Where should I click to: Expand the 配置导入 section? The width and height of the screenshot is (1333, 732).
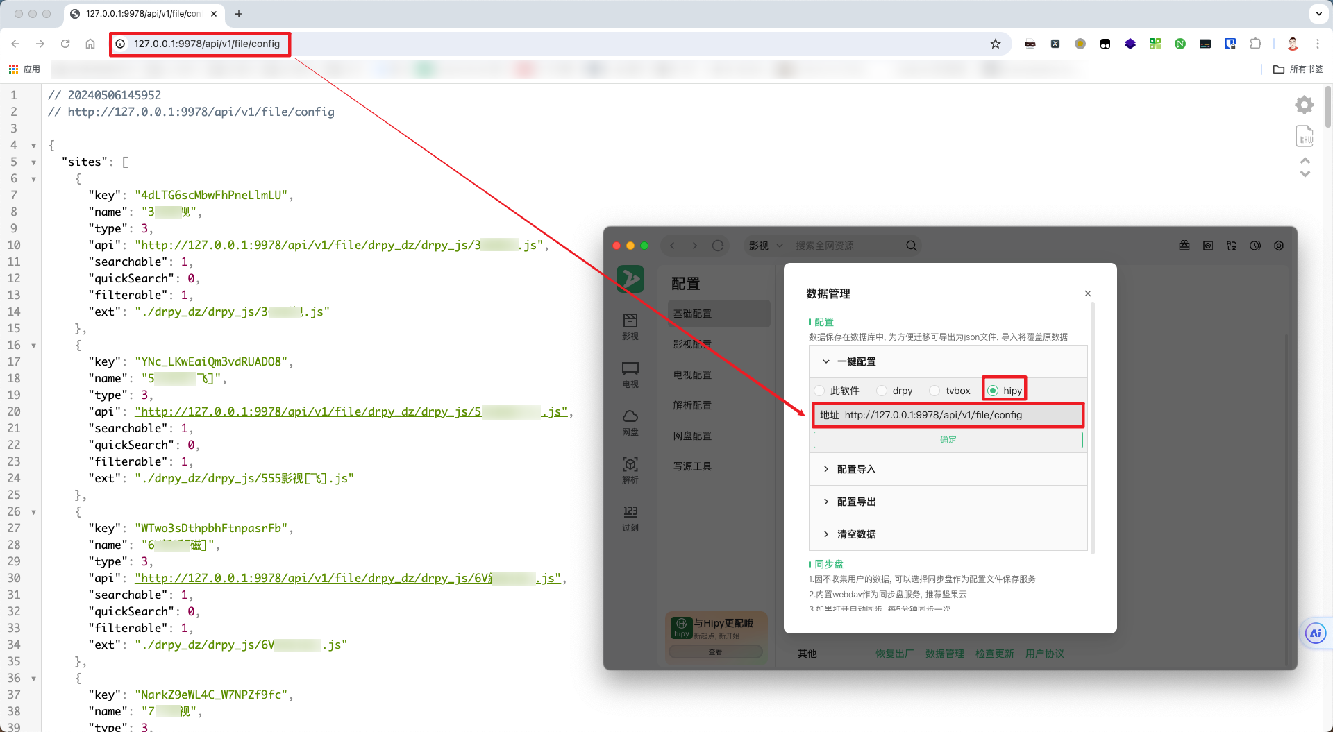948,469
